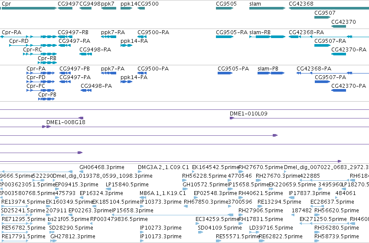Select EST MB6A.1_1.K19.C1
The width and height of the screenshot is (369, 243).
click(143, 198)
